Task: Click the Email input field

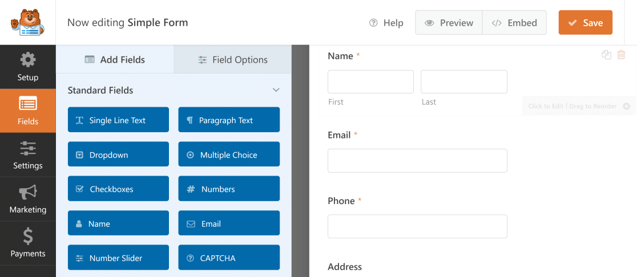Action: coord(417,161)
